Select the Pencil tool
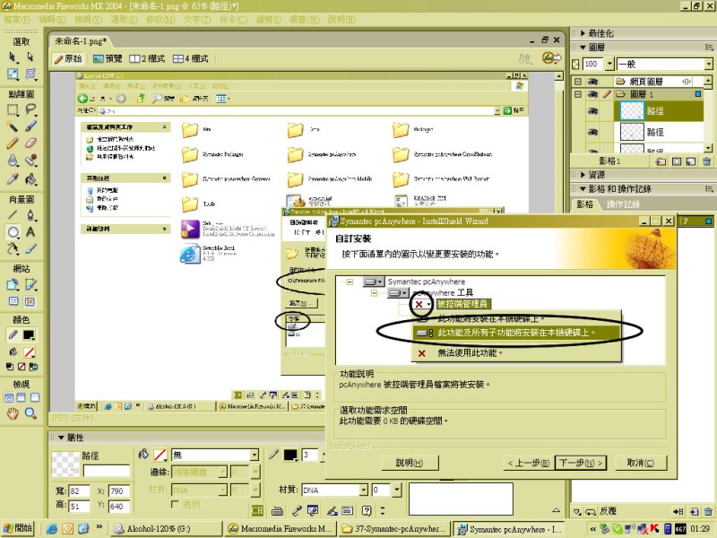 [x=13, y=143]
